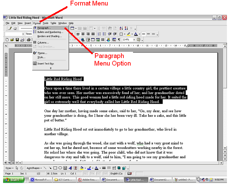The height and width of the screenshot is (185, 229).
Task: Insert a Microsoft Excel worksheet
Action: (x=98, y=39)
